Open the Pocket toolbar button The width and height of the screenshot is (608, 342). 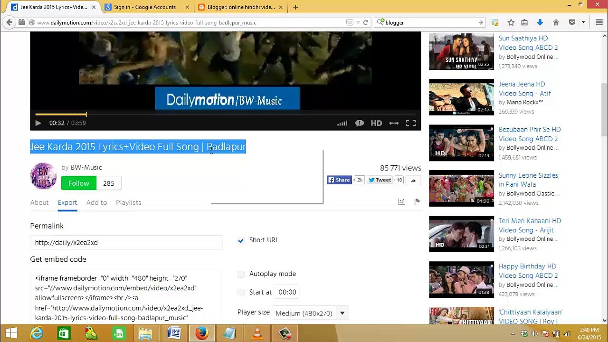tap(572, 22)
